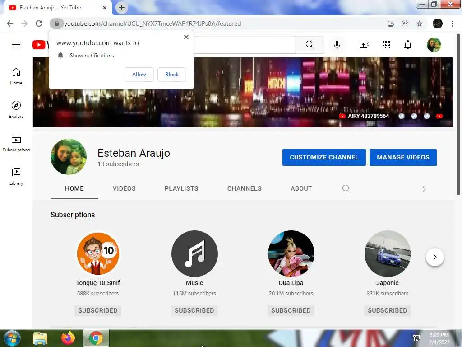The image size is (462, 347).
Task: Click the browser address bar URL
Action: 152,23
